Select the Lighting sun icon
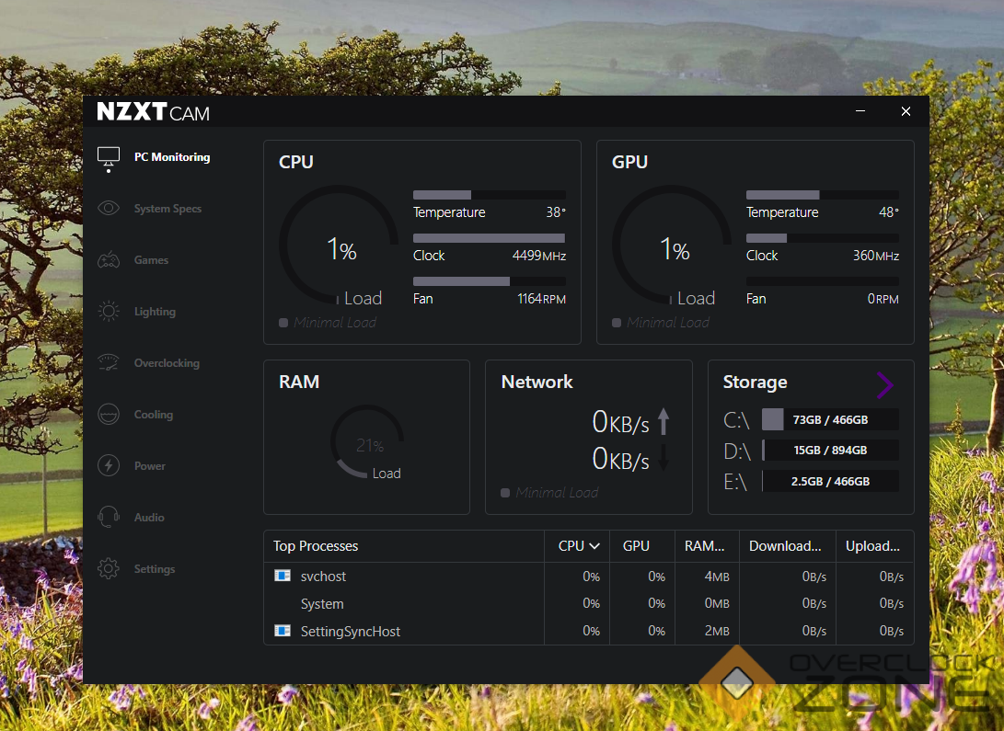Viewport: 1004px width, 731px height. click(109, 312)
